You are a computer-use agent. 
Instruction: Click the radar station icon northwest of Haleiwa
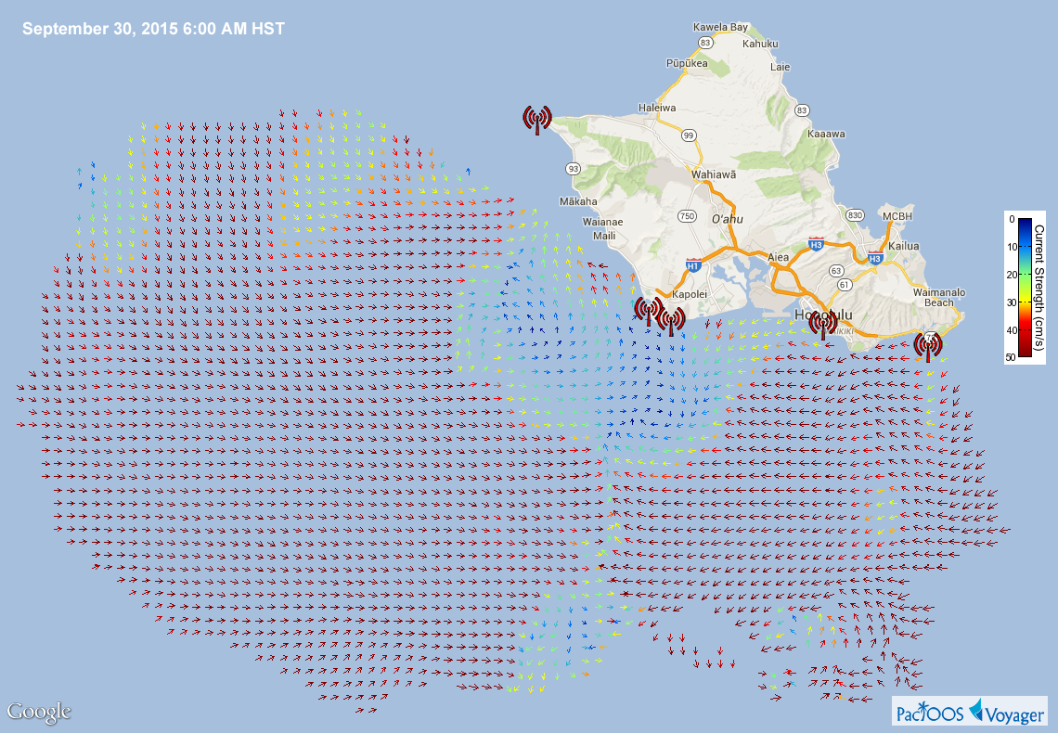[x=537, y=120]
